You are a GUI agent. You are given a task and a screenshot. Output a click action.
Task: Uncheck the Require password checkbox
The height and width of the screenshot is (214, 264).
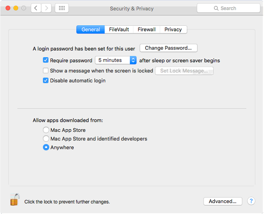tap(45, 60)
